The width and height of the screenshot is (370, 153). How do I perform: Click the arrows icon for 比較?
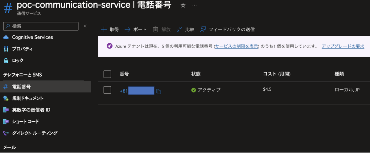coord(179,29)
